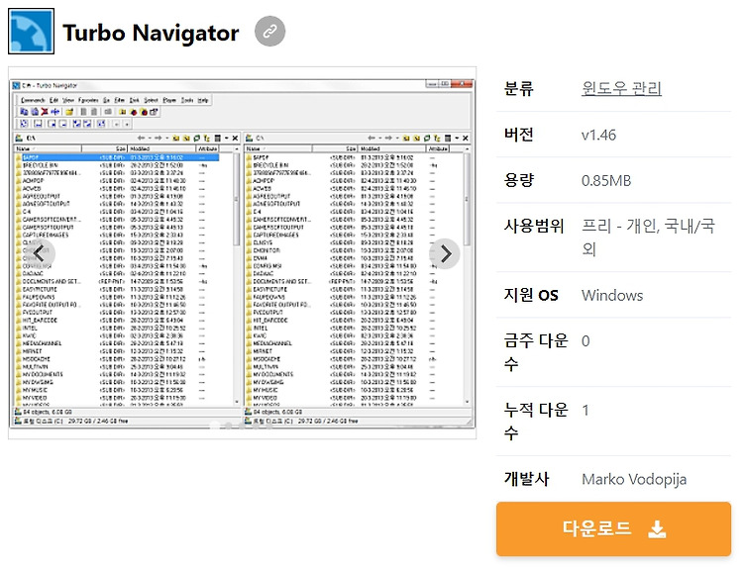Screen dimensions: 743x569
Task: Click the 버전 row label
Action: click(519, 135)
